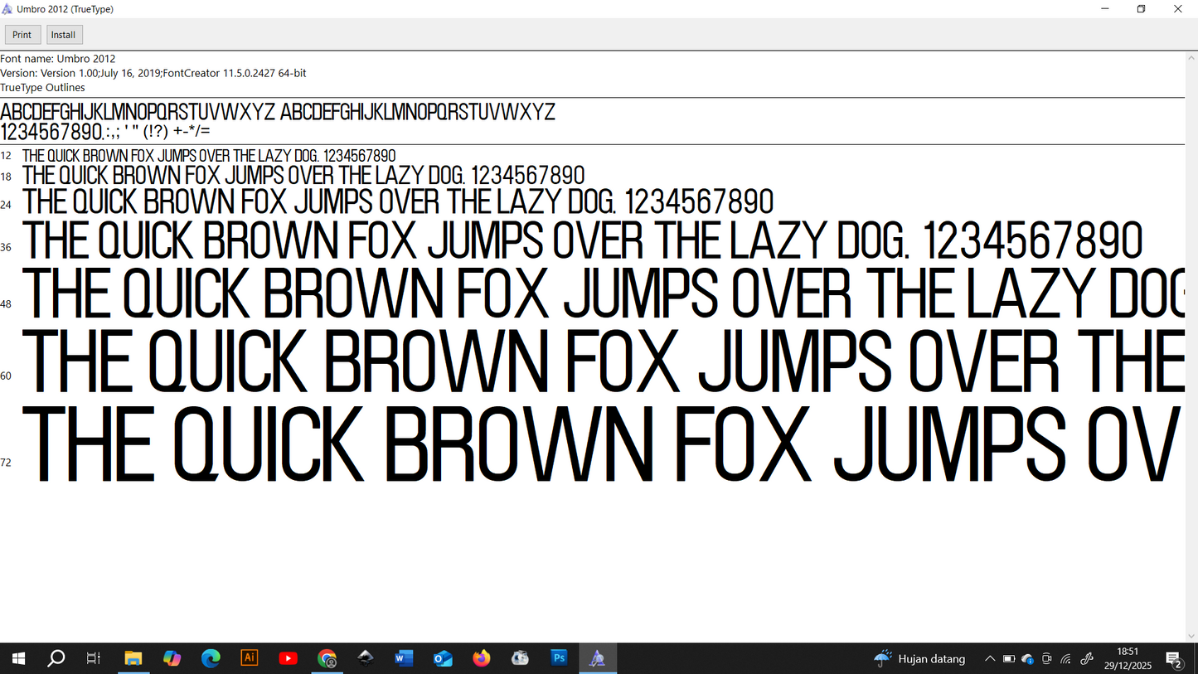
Task: Launch Copilot from the taskbar
Action: tap(172, 658)
